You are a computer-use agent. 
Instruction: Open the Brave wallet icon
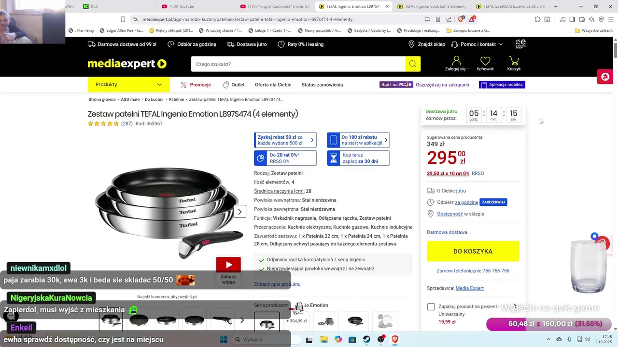[582, 19]
